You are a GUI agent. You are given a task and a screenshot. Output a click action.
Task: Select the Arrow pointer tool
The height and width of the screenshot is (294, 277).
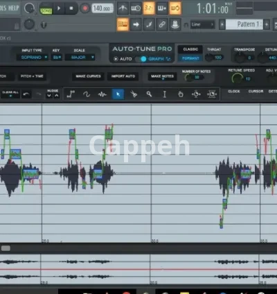[x=118, y=94]
